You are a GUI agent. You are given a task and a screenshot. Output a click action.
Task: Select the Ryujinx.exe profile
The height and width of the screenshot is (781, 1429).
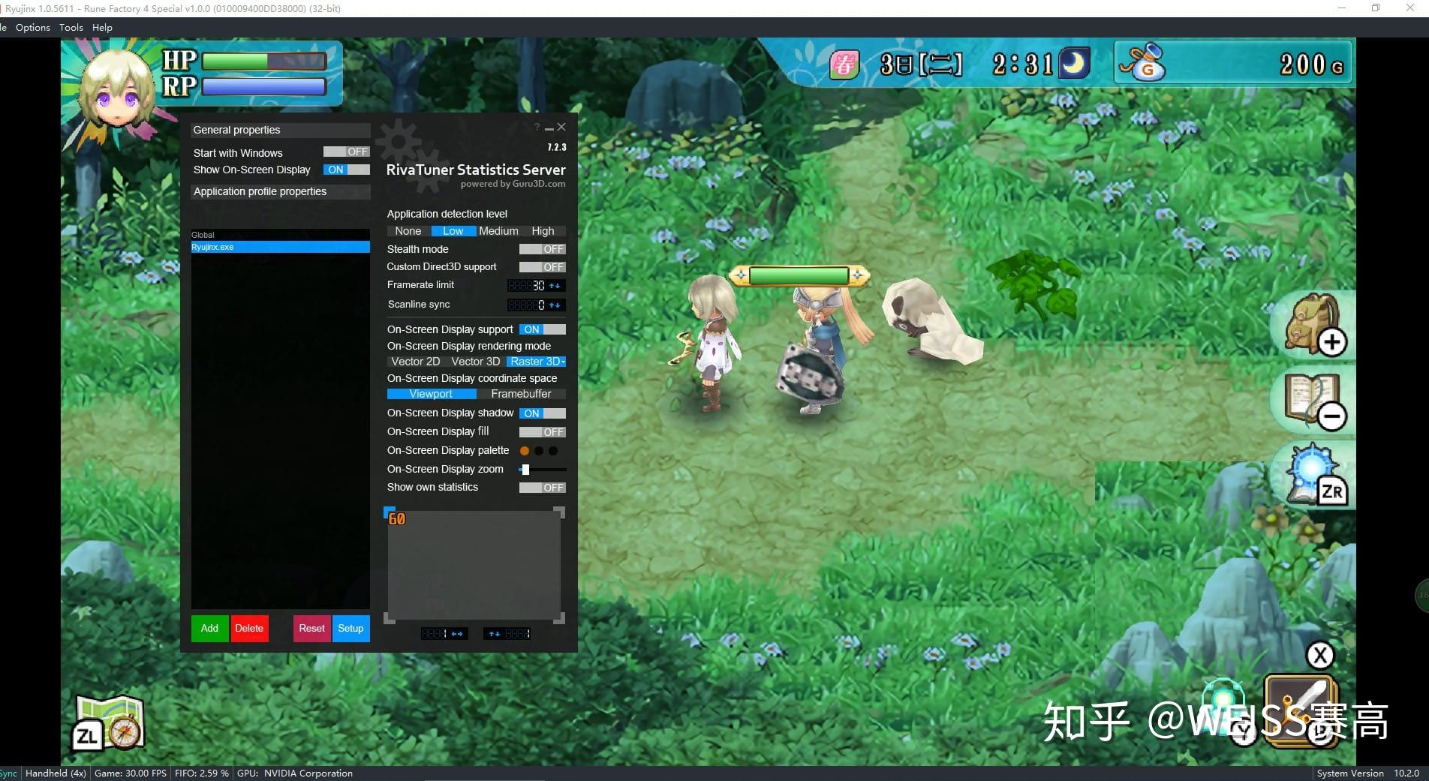[x=280, y=247]
